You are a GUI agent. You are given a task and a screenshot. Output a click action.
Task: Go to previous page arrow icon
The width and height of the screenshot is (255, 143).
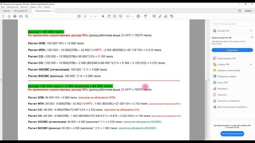click(x=79, y=16)
